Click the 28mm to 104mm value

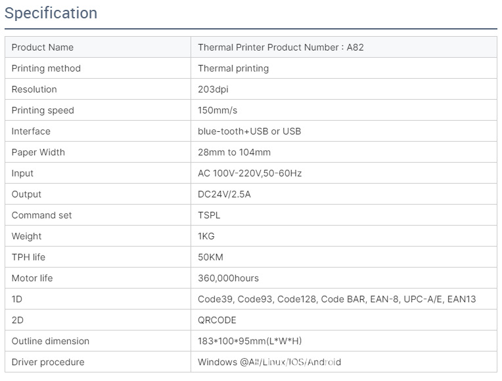click(234, 152)
